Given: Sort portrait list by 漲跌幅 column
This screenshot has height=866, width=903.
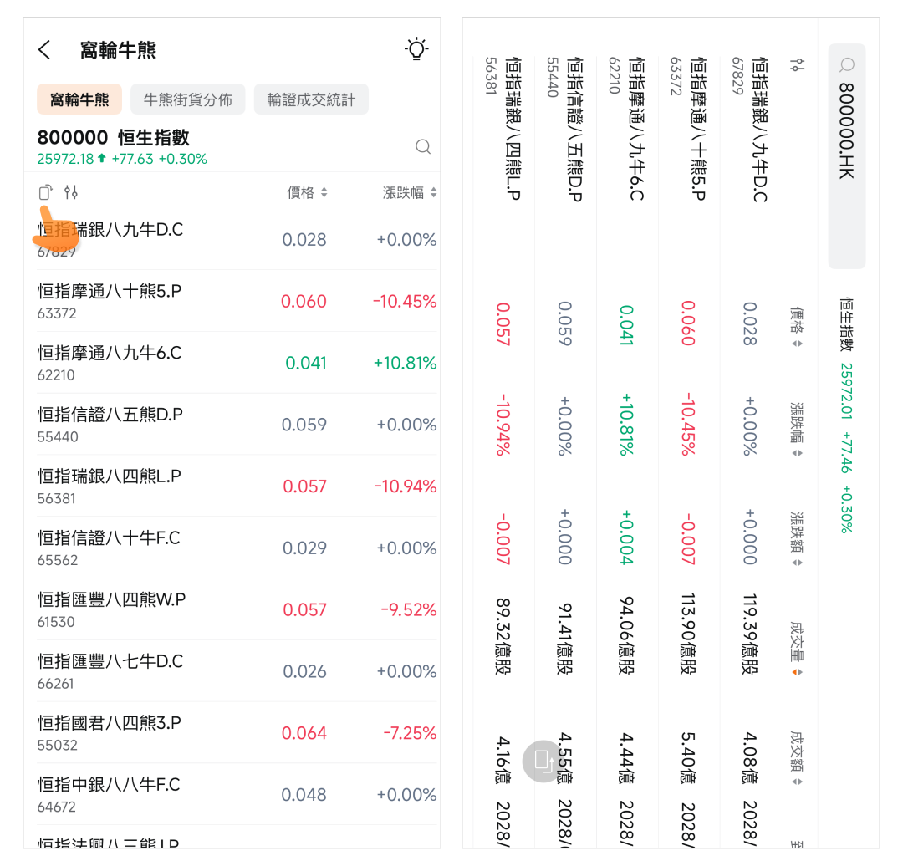Looking at the screenshot, I should pos(409,193).
